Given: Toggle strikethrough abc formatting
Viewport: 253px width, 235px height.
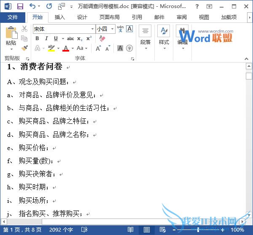Looking at the screenshot, I should pyautogui.click(x=70, y=38).
